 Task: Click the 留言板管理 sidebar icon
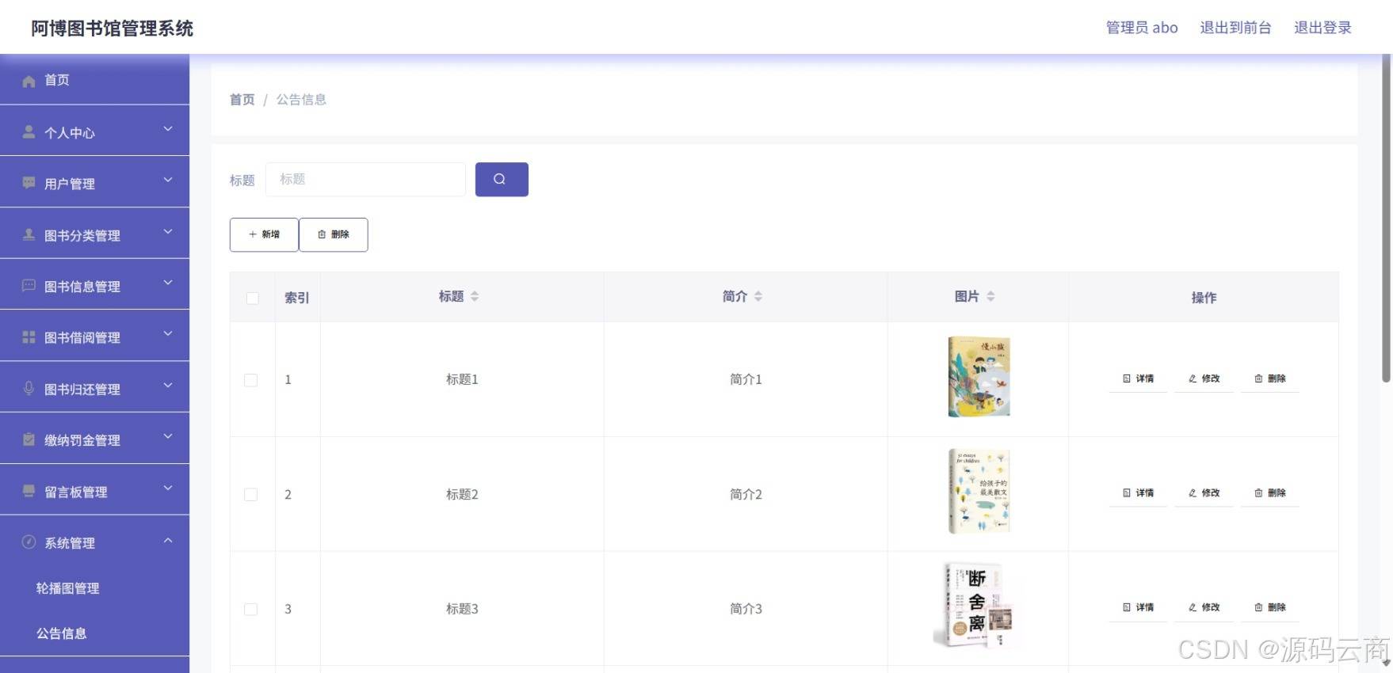coord(29,491)
